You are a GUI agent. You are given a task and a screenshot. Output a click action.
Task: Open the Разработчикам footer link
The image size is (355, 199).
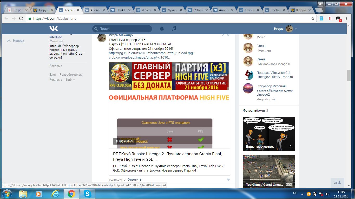click(x=71, y=75)
